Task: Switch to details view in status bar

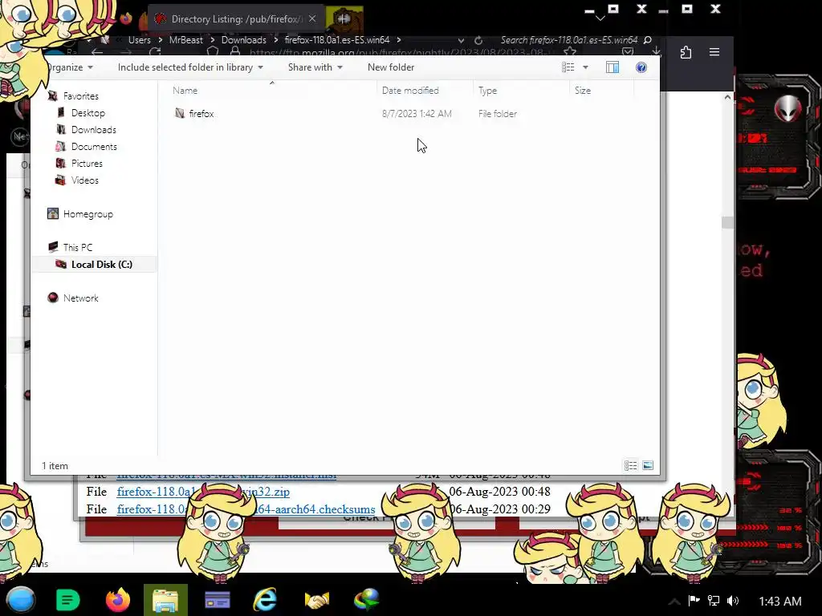Action: click(x=630, y=465)
